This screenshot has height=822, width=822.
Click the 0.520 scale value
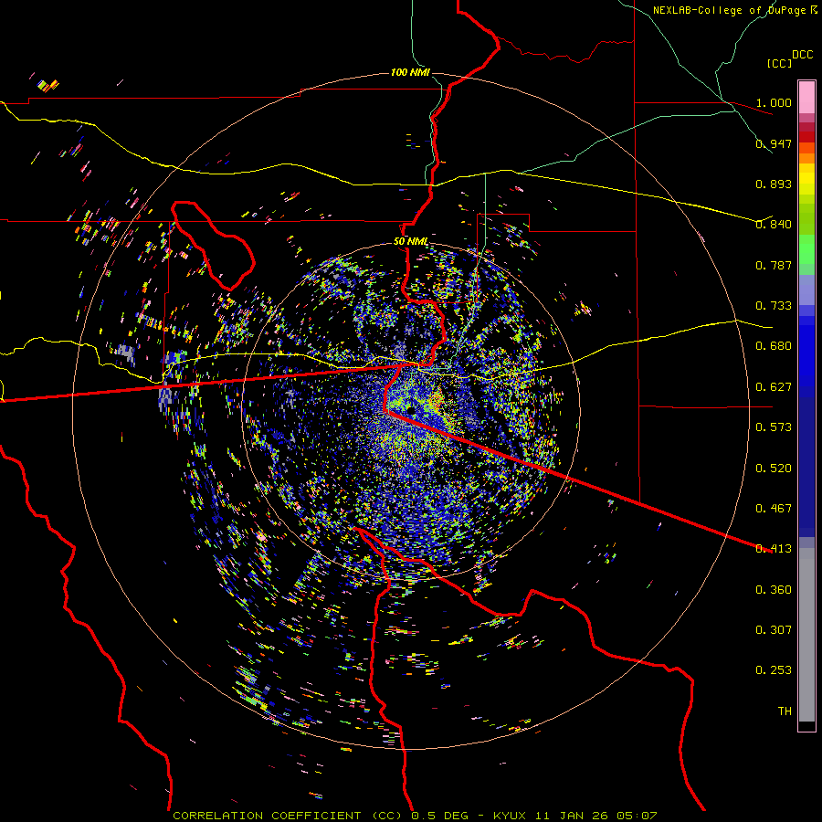[x=774, y=468]
